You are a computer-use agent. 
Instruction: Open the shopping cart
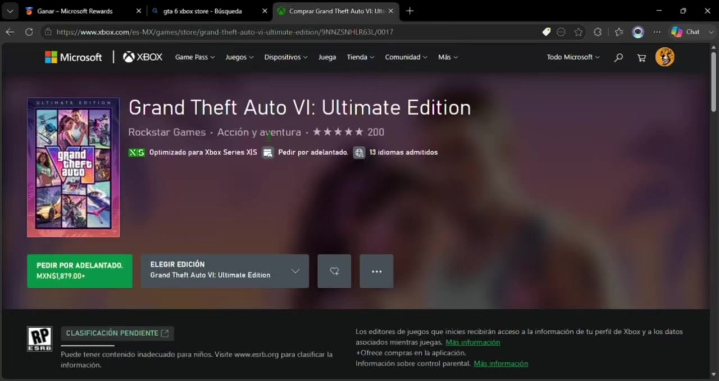(641, 57)
